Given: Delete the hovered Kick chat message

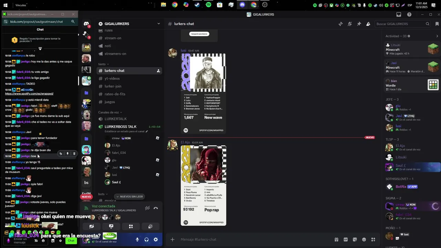Looking at the screenshot, I should coord(74,154).
